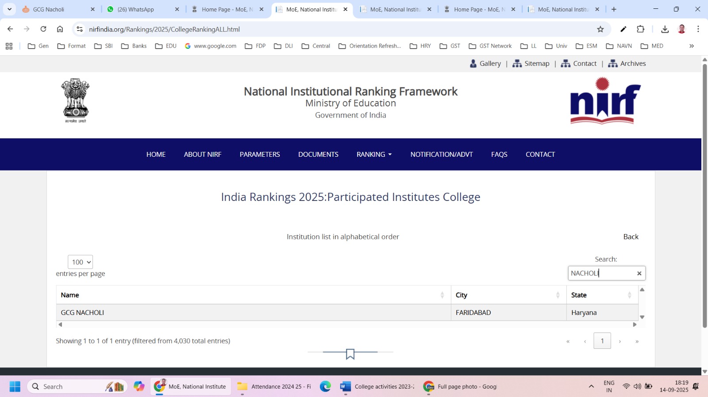Open the Banks bookmark folder
The height and width of the screenshot is (397, 708).
click(134, 46)
